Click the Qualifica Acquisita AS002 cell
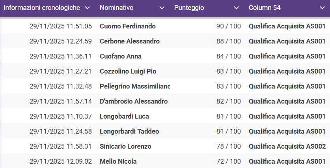The image size is (330, 168). tap(287, 147)
